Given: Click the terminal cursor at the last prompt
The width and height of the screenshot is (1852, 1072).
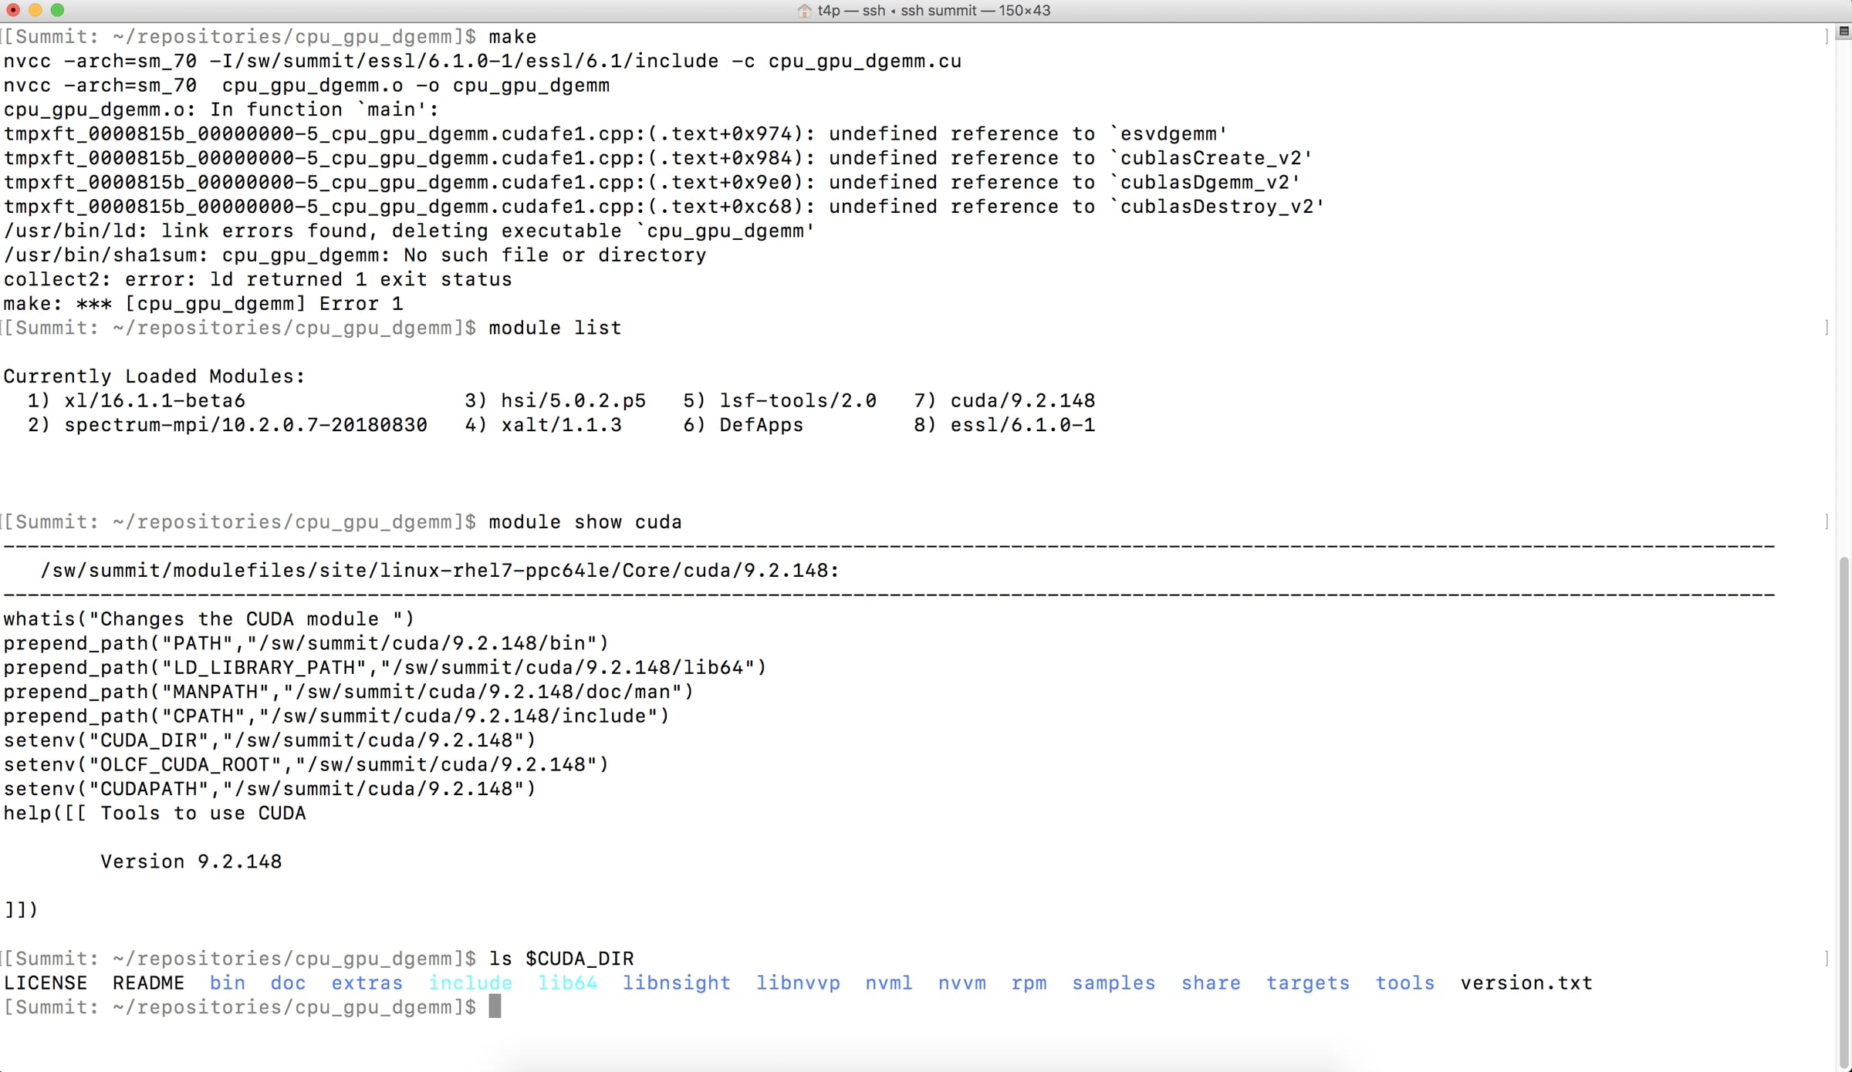Looking at the screenshot, I should 495,1007.
